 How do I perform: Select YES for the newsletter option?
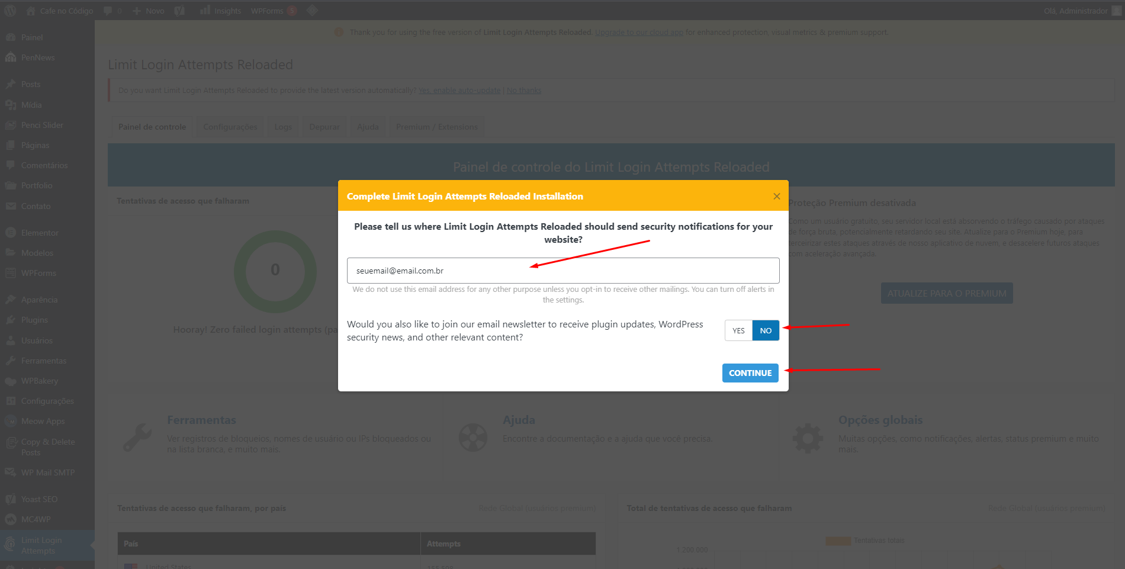tap(738, 330)
